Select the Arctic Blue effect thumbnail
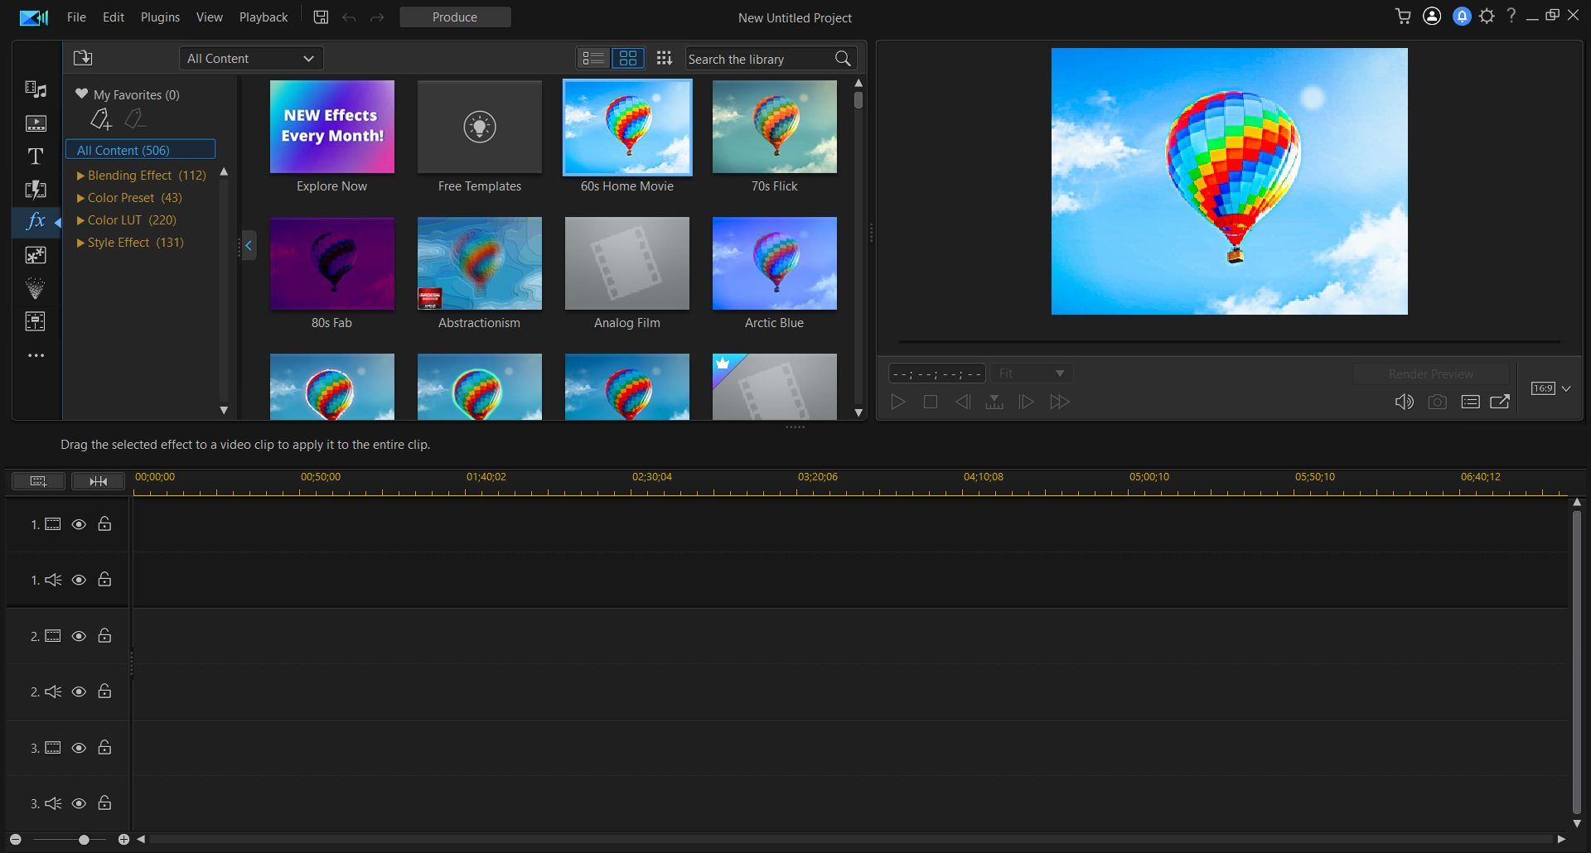 (x=774, y=264)
